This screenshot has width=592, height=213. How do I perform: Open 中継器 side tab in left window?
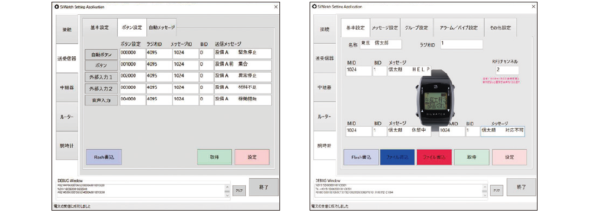click(67, 88)
